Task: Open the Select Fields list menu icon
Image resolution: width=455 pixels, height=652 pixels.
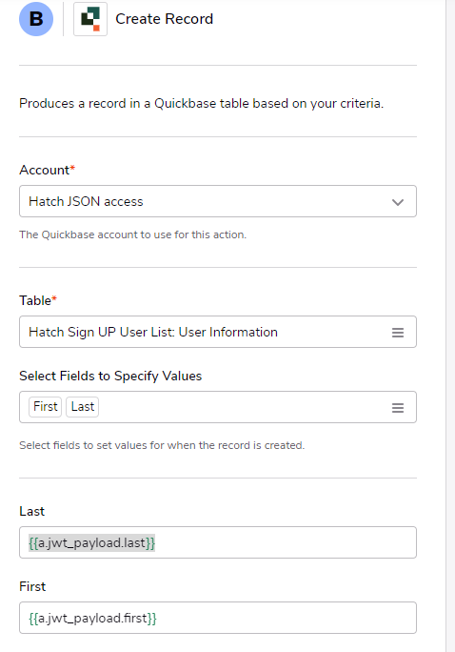Action: pos(398,408)
